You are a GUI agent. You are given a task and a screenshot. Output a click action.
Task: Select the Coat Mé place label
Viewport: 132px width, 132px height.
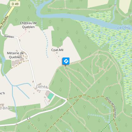pyautogui.click(x=58, y=50)
